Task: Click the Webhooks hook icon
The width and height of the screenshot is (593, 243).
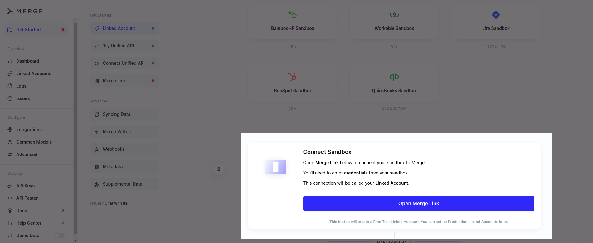Action: [x=96, y=149]
